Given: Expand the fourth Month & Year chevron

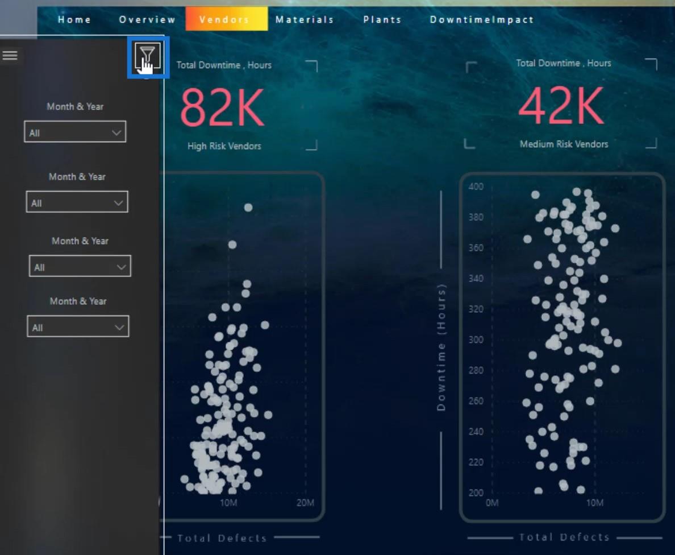Looking at the screenshot, I should [x=119, y=327].
